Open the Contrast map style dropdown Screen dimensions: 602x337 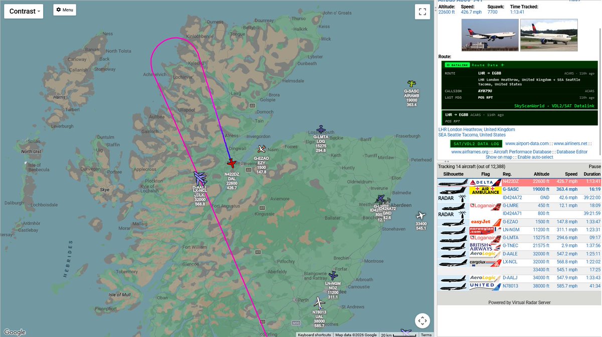(x=24, y=11)
